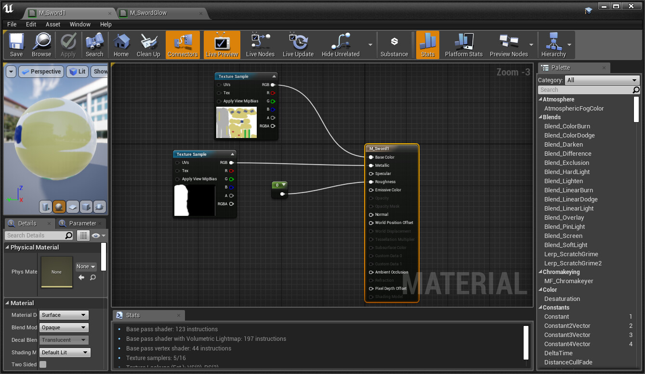Toggle the Live Preview button

point(222,45)
